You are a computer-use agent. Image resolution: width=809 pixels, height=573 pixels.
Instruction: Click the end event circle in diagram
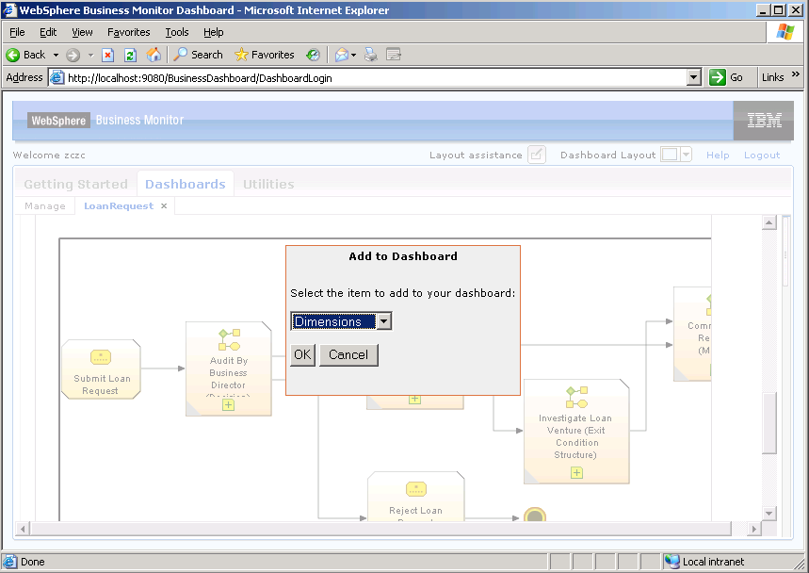pyautogui.click(x=535, y=515)
